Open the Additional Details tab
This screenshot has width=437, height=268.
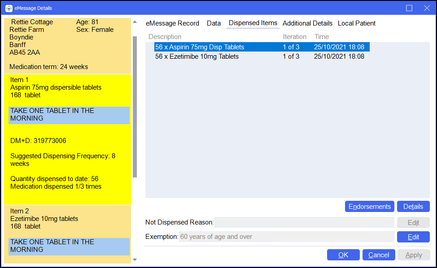click(x=307, y=23)
